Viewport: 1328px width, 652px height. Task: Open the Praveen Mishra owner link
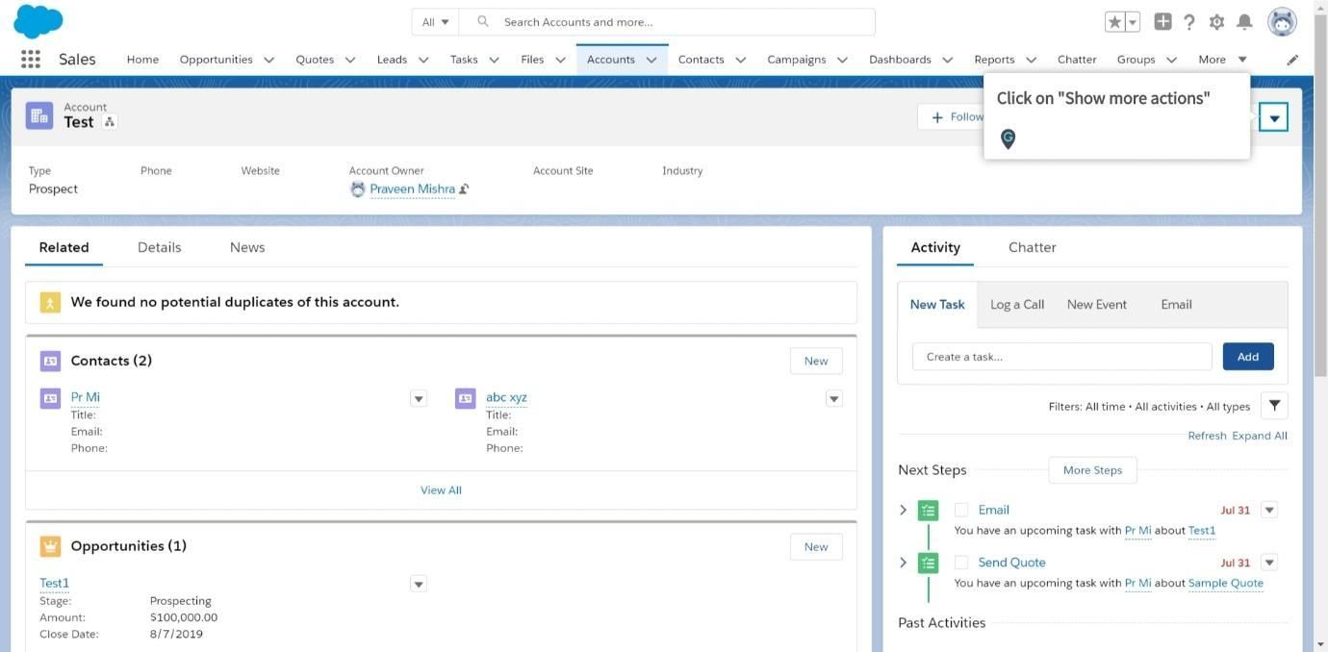[412, 189]
